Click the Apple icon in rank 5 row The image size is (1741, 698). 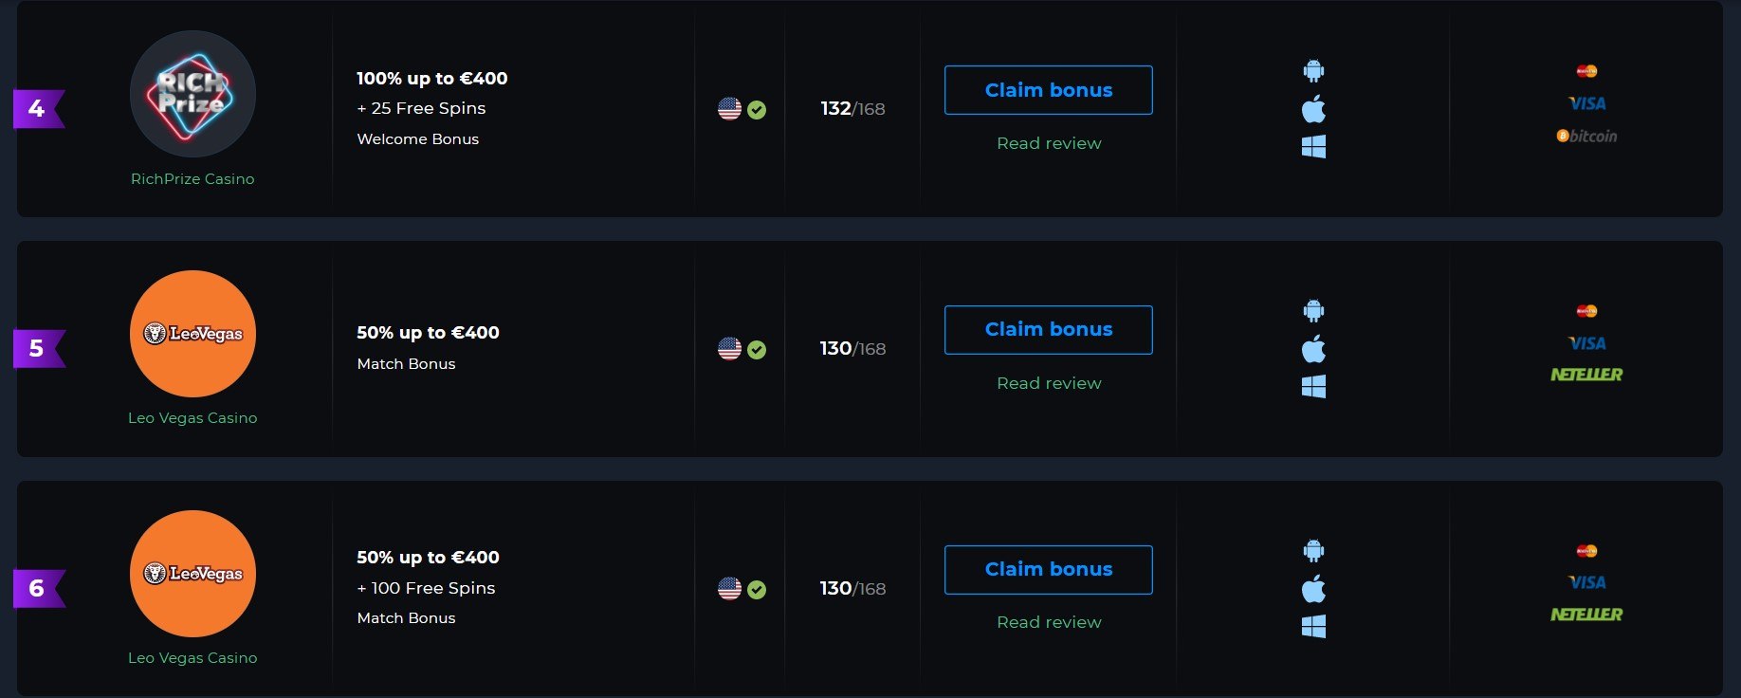point(1313,349)
